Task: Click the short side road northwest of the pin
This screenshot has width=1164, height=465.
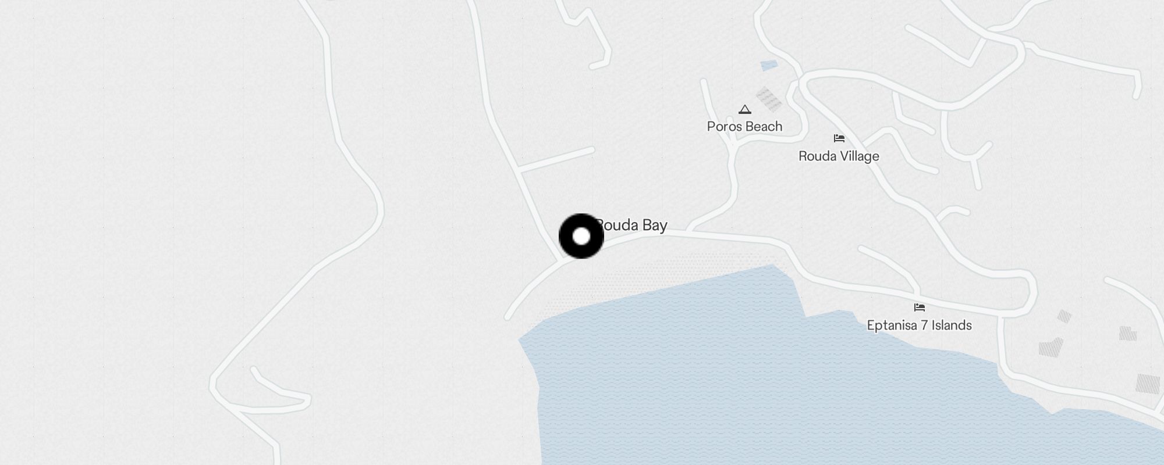Action: point(556,160)
